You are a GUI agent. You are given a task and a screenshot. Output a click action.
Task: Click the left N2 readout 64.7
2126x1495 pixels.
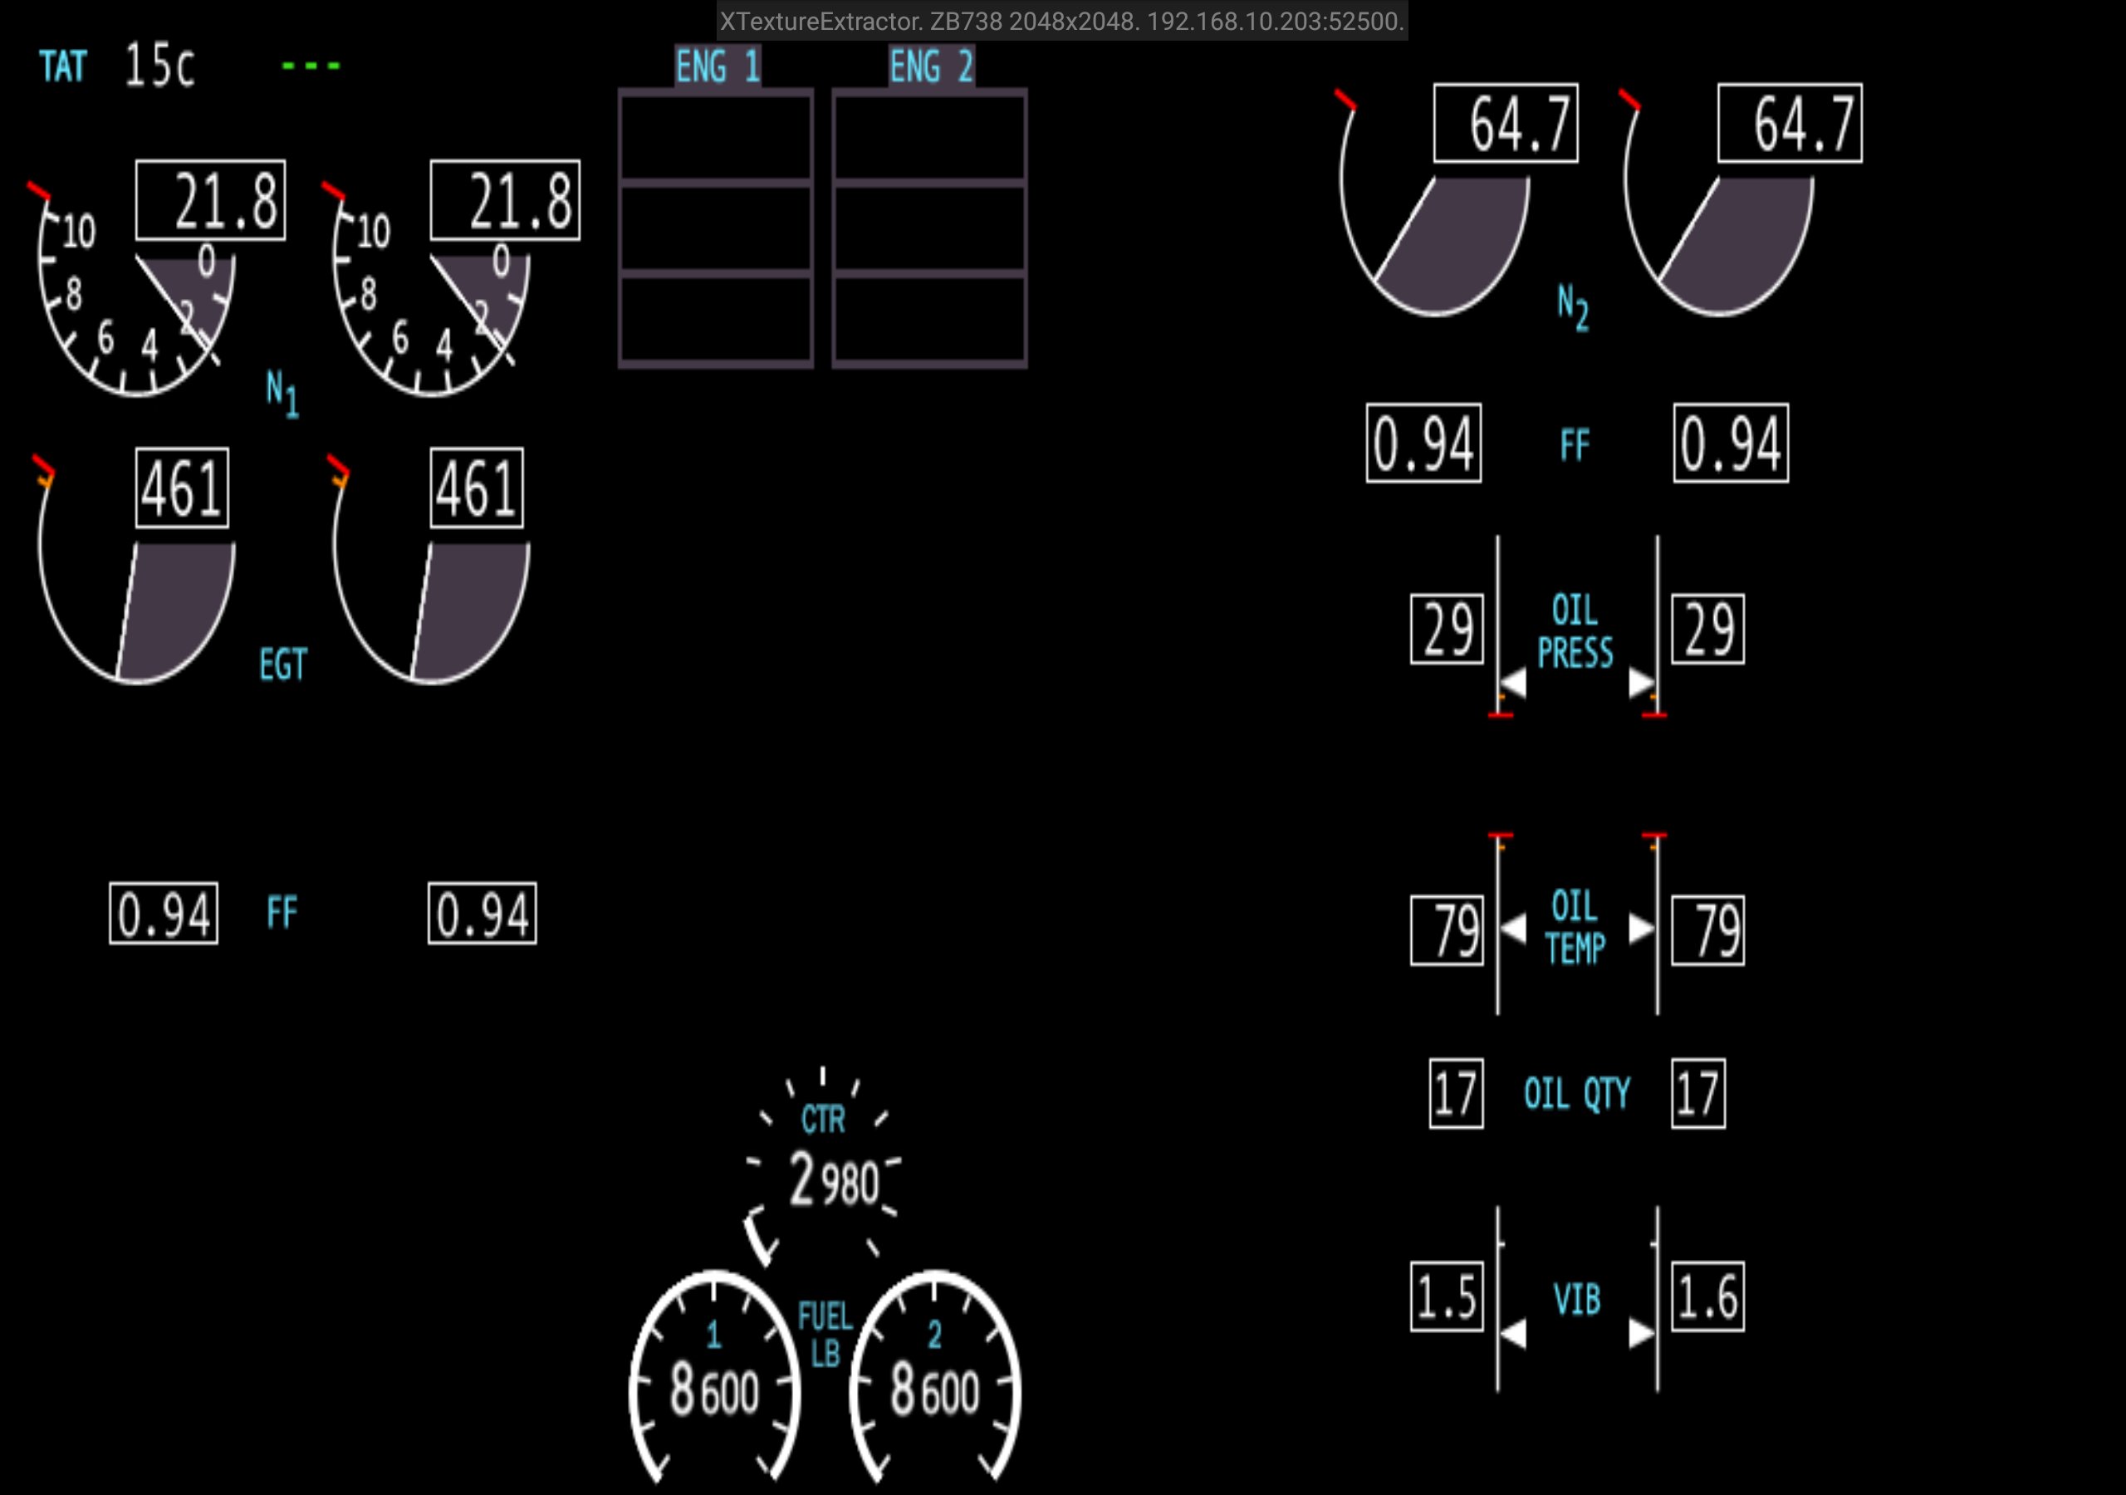point(1506,123)
